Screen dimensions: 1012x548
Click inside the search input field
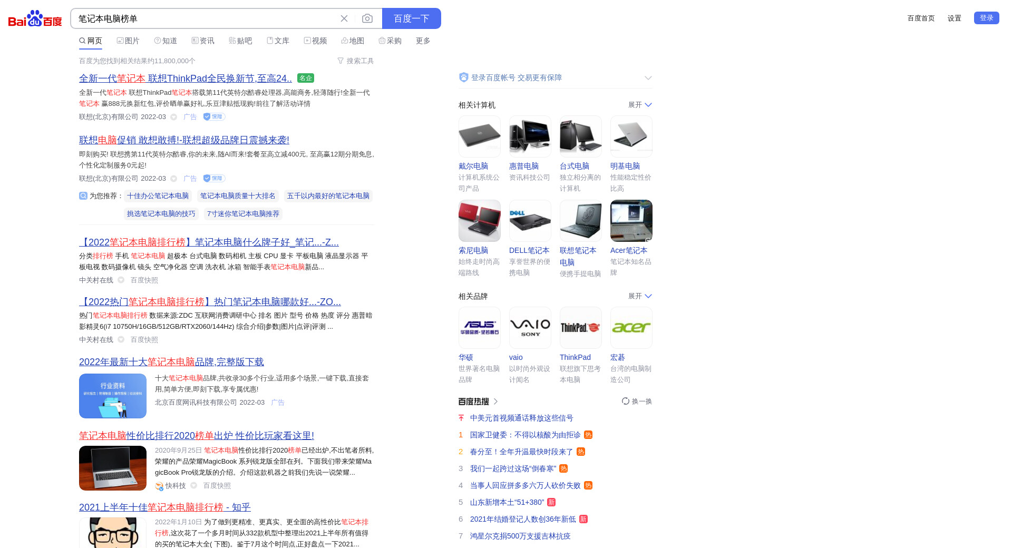click(206, 18)
